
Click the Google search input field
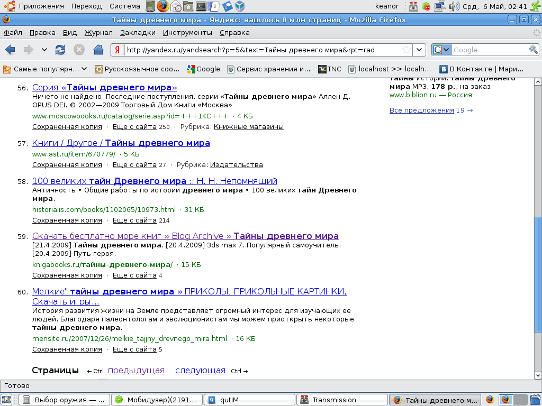pyautogui.click(x=490, y=50)
